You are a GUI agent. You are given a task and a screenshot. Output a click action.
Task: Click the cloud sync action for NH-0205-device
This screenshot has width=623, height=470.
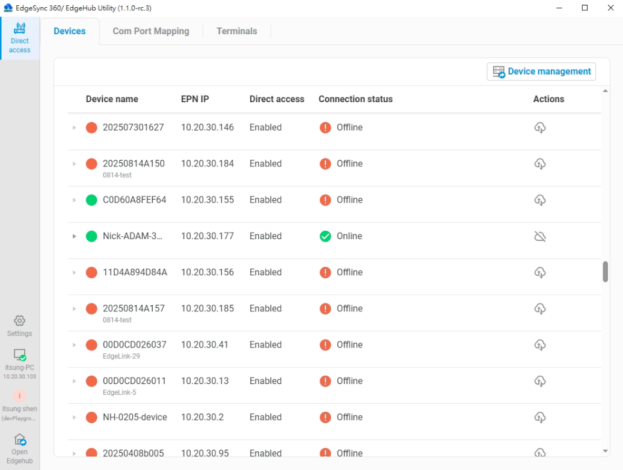pyautogui.click(x=539, y=417)
